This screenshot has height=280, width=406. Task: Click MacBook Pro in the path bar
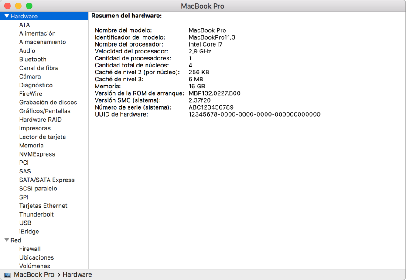pos(34,275)
